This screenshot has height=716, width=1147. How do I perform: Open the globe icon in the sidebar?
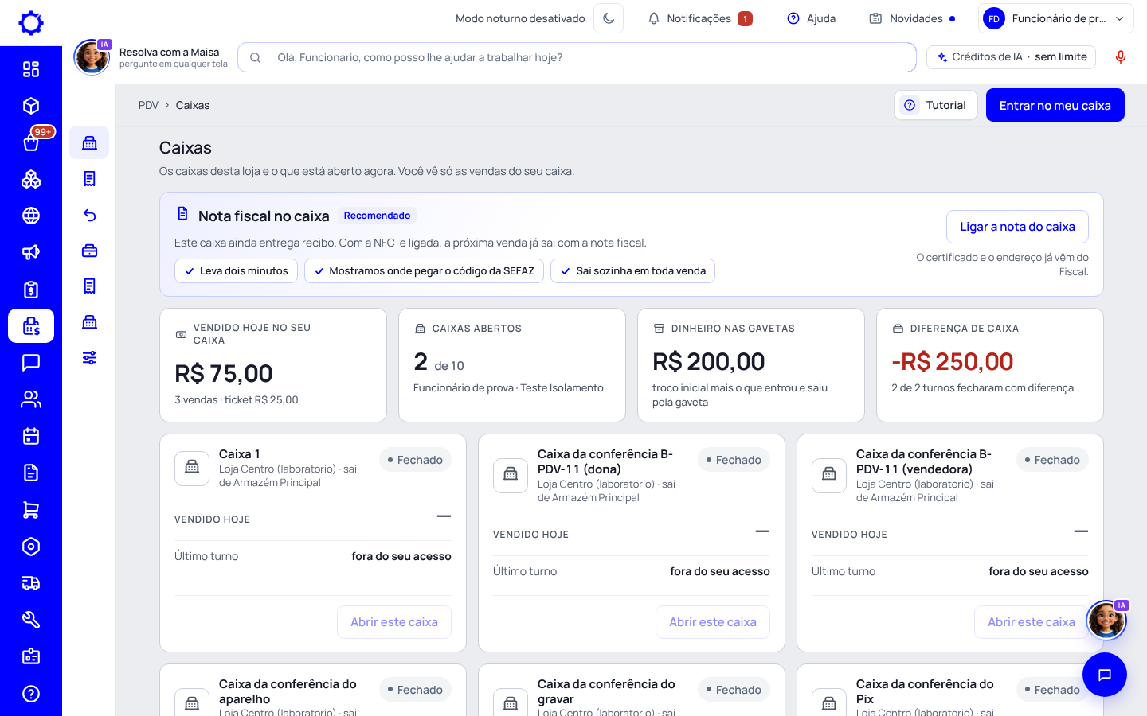(31, 216)
